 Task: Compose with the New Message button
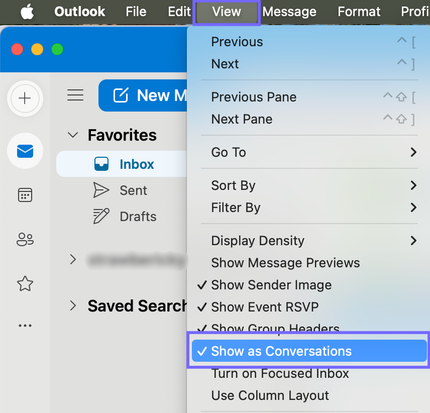[x=143, y=95]
